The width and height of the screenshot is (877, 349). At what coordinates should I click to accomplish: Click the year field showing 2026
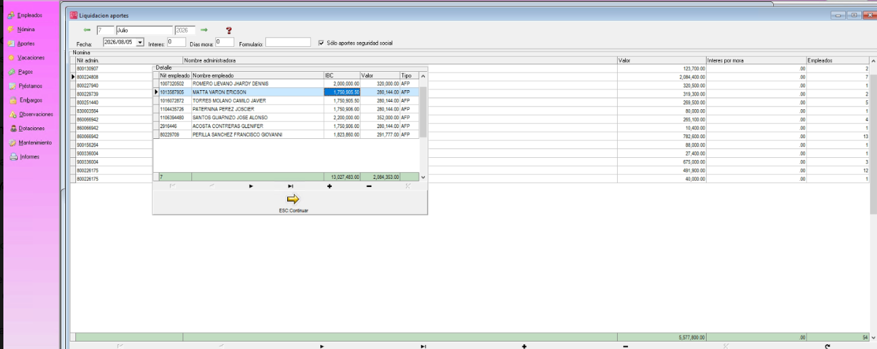tap(185, 30)
